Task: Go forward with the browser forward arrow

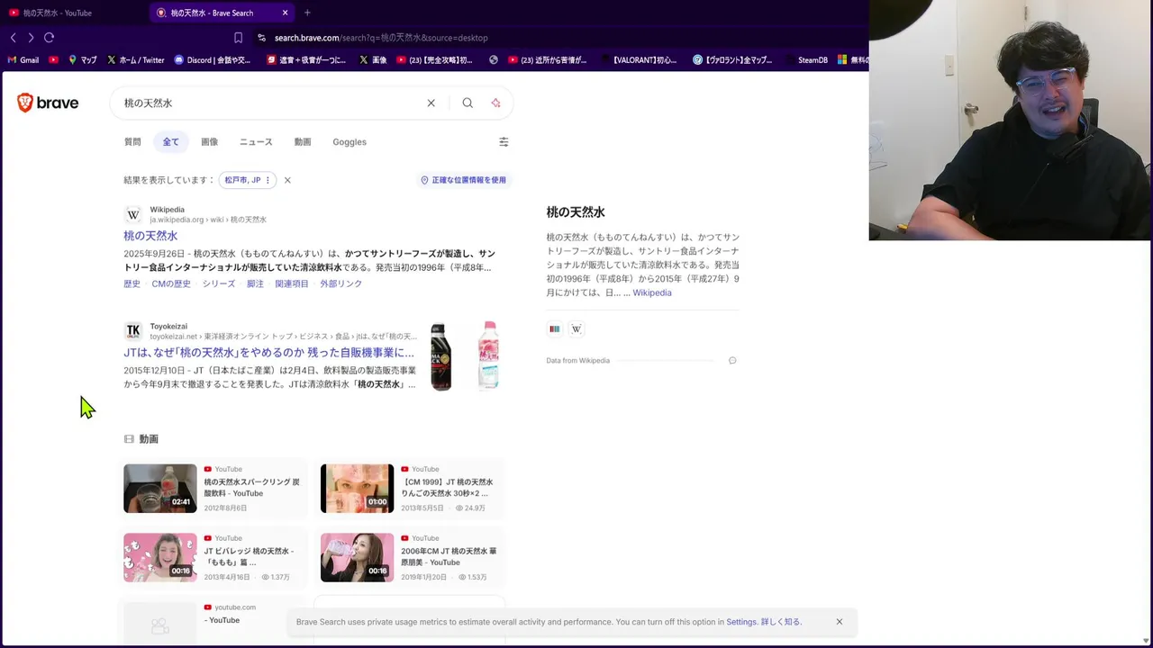Action: click(x=31, y=38)
